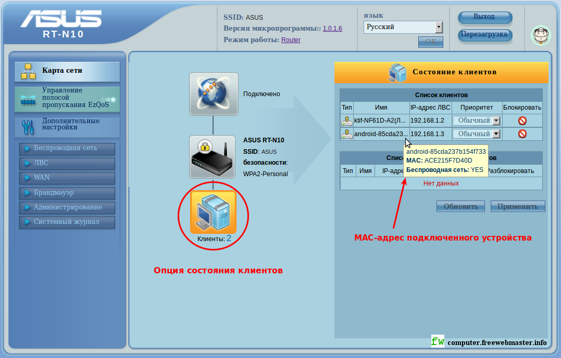Click the network map icon beside Карта сети
Image resolution: width=561 pixels, height=358 pixels.
28,71
